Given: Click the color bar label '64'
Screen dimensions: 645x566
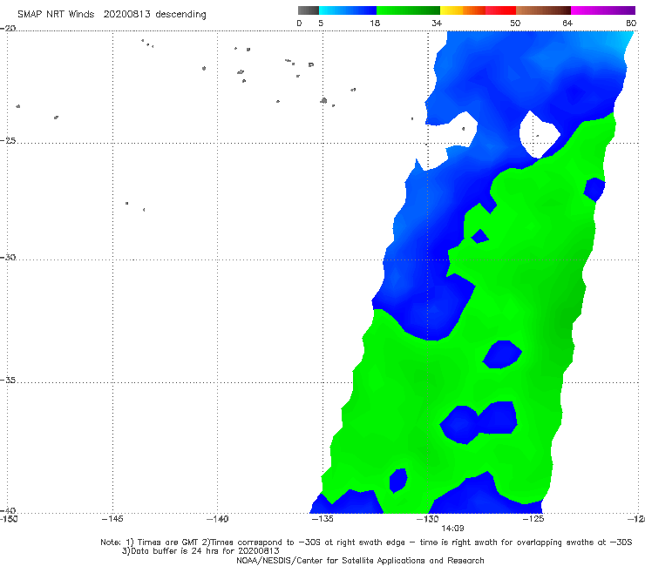Looking at the screenshot, I should coord(567,23).
